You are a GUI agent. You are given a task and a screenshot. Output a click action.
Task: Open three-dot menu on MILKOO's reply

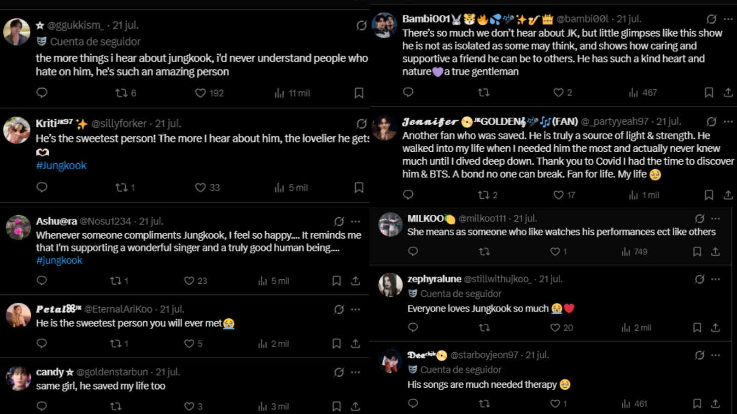tap(715, 218)
